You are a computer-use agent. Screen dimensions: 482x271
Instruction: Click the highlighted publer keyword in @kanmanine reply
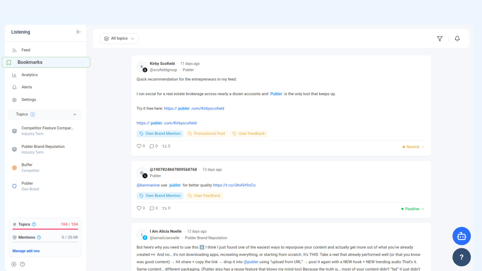[x=175, y=185]
